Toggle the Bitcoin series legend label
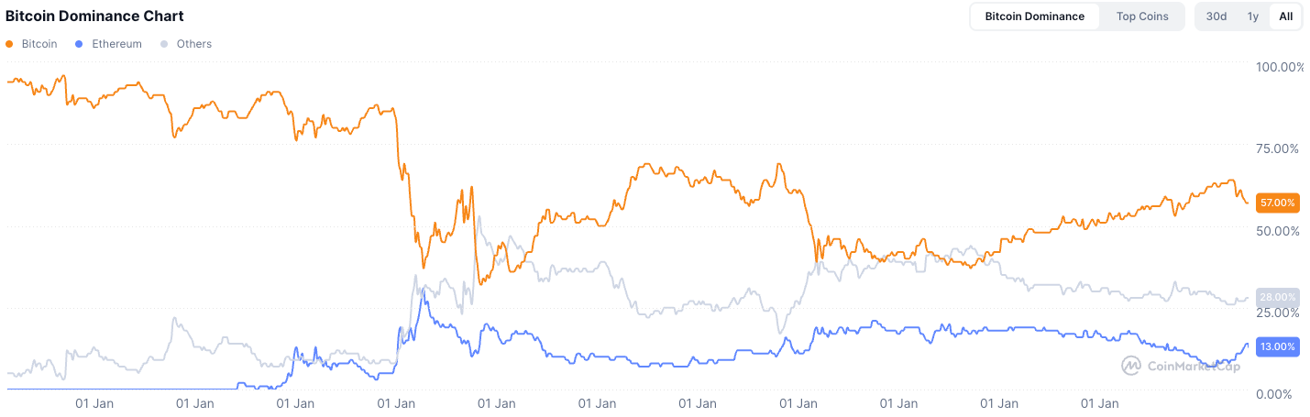This screenshot has width=1310, height=417. tap(39, 44)
